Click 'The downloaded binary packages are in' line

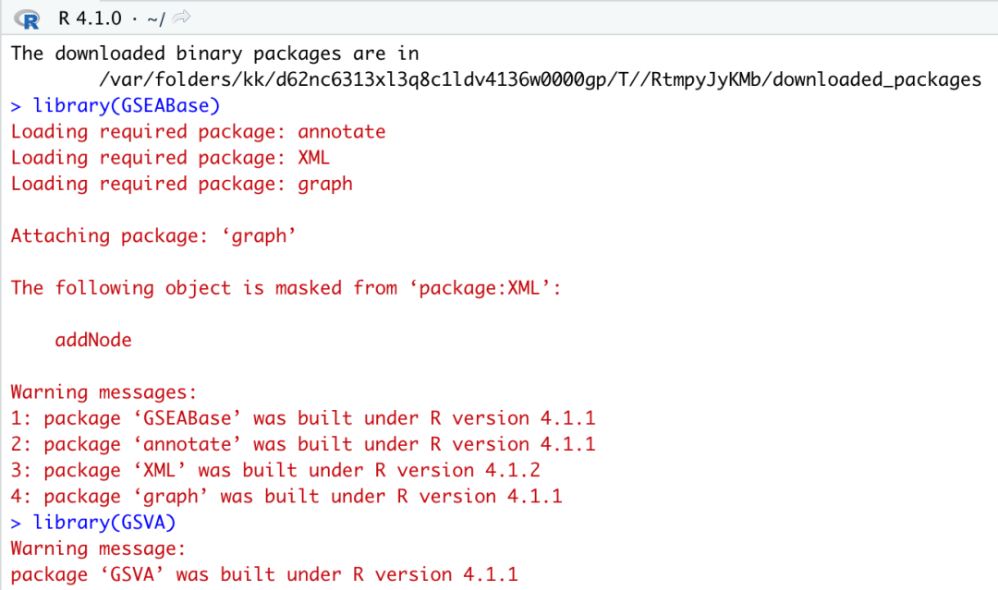[214, 54]
